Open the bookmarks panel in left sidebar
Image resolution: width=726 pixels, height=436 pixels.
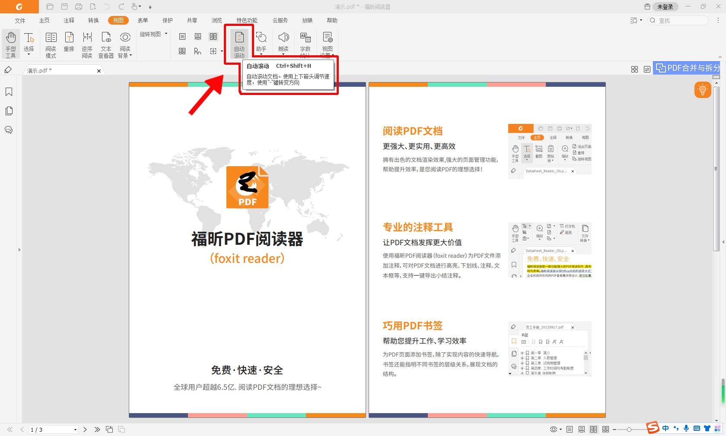click(x=9, y=92)
